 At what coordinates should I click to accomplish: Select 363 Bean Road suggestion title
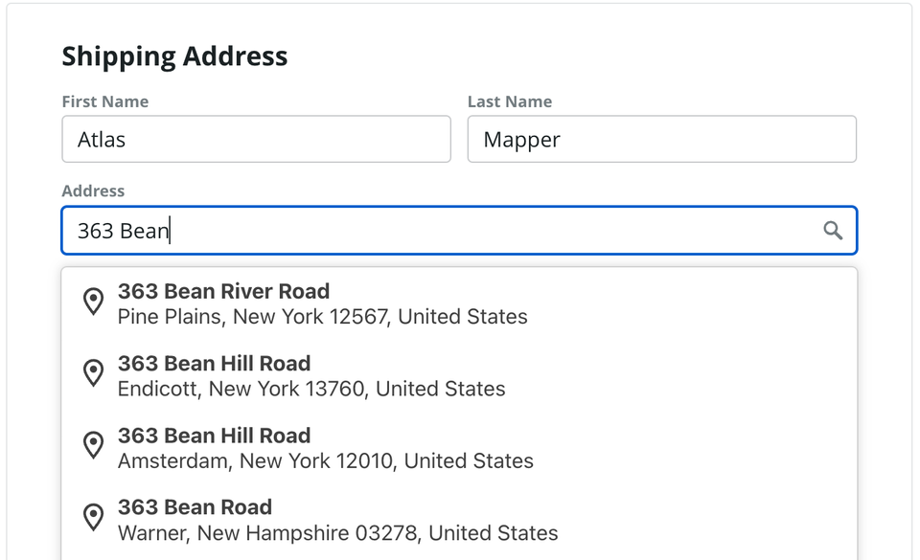coord(195,507)
